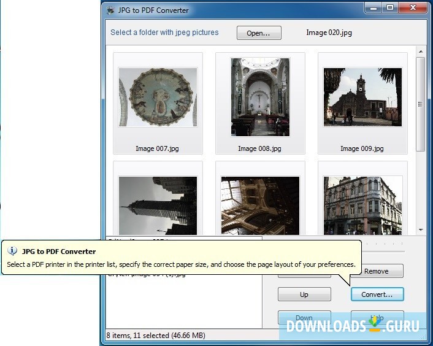Image resolution: width=433 pixels, height=346 pixels.
Task: Click the JPG to PDF Converter title bar icon
Action: [111, 10]
